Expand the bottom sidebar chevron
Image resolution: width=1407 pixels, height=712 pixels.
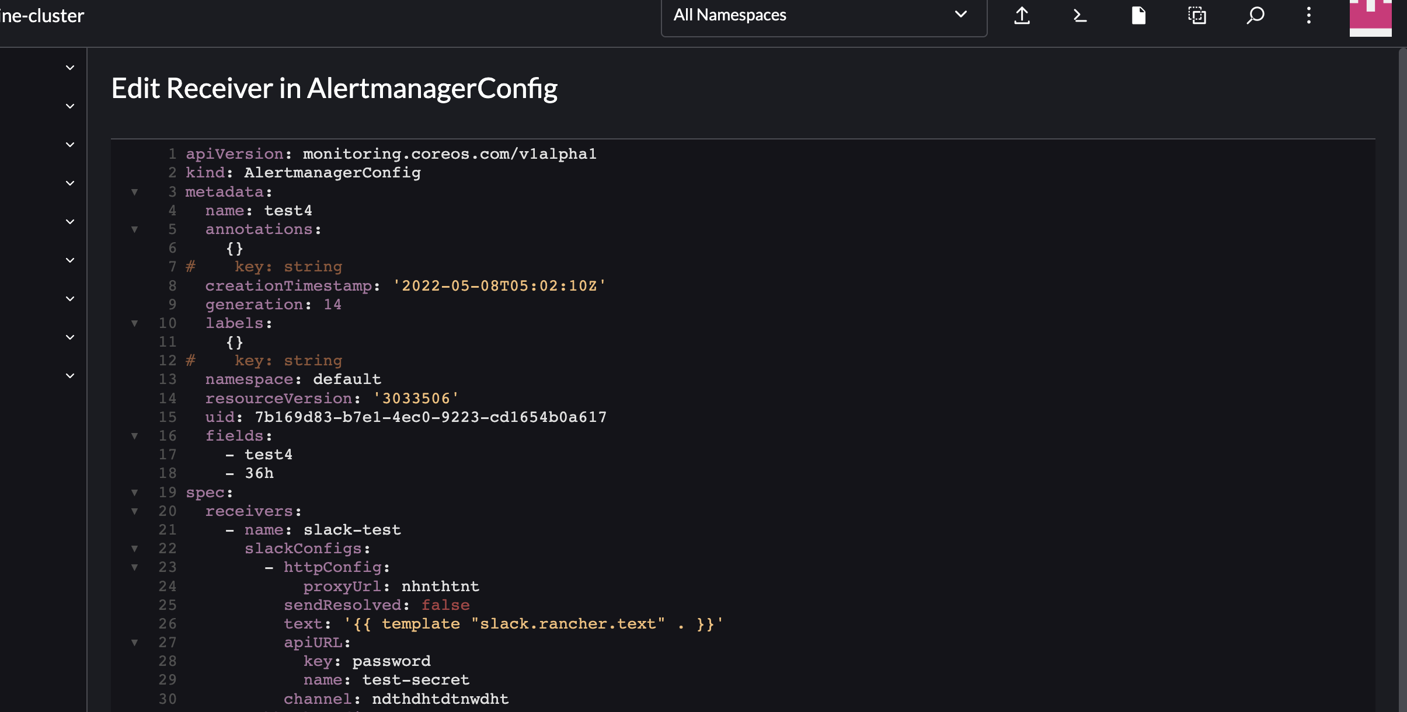pos(69,375)
